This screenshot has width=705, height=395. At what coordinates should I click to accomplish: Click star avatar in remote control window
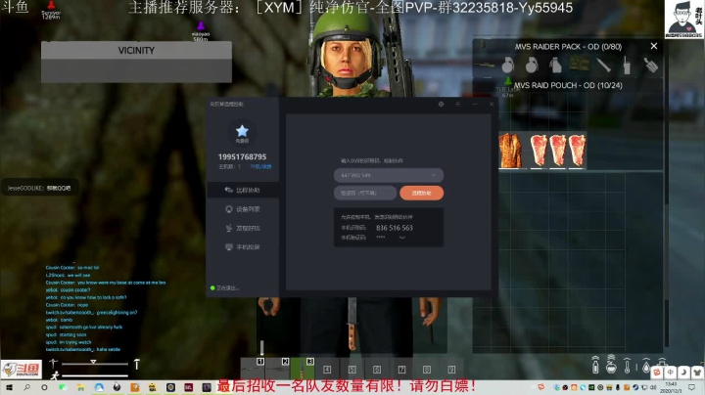click(x=242, y=132)
